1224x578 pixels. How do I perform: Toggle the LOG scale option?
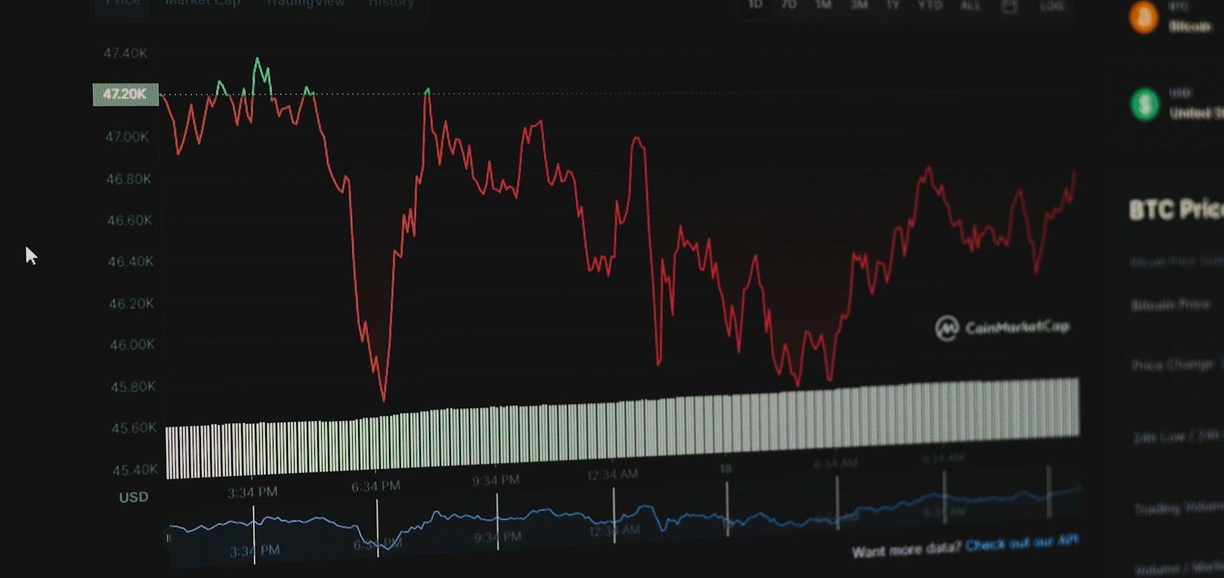click(x=1051, y=6)
